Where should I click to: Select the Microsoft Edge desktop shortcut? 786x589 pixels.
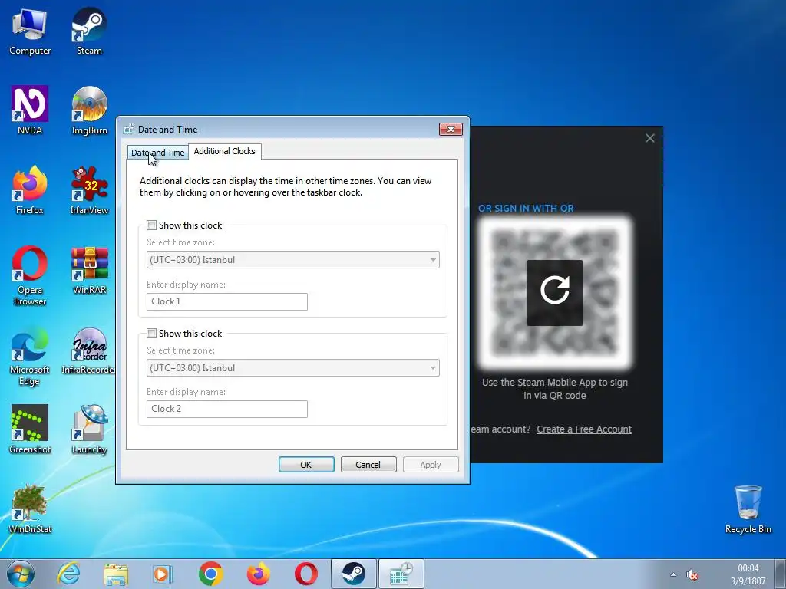30,357
